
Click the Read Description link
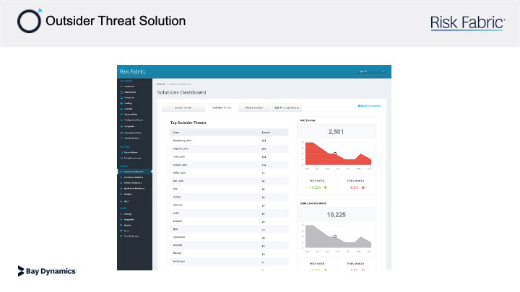pos(370,106)
